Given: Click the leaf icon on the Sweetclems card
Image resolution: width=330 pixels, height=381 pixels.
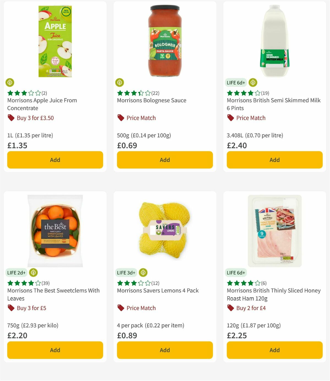Looking at the screenshot, I should point(34,273).
